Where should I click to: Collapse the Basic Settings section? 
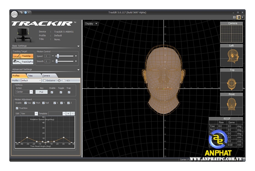(x=78, y=46)
